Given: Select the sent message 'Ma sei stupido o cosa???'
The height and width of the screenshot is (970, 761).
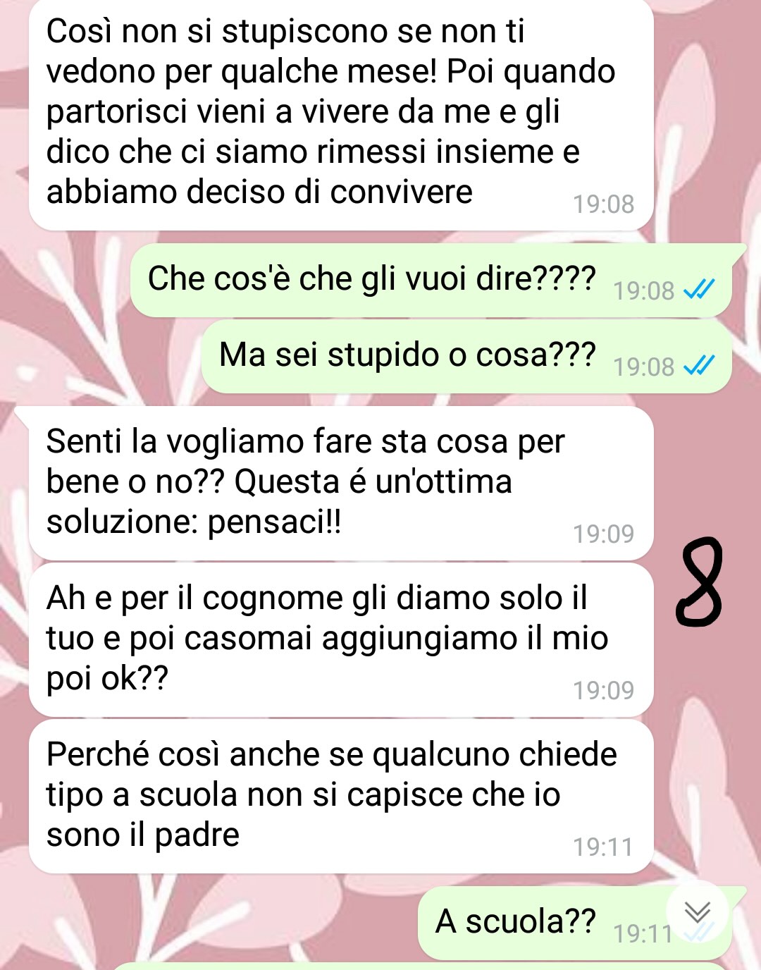Looking at the screenshot, I should pos(466,357).
